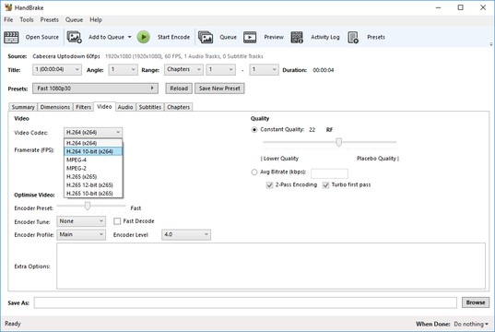Open the Activity Log icon
Viewport: 495px width, 332px height.
(297, 37)
